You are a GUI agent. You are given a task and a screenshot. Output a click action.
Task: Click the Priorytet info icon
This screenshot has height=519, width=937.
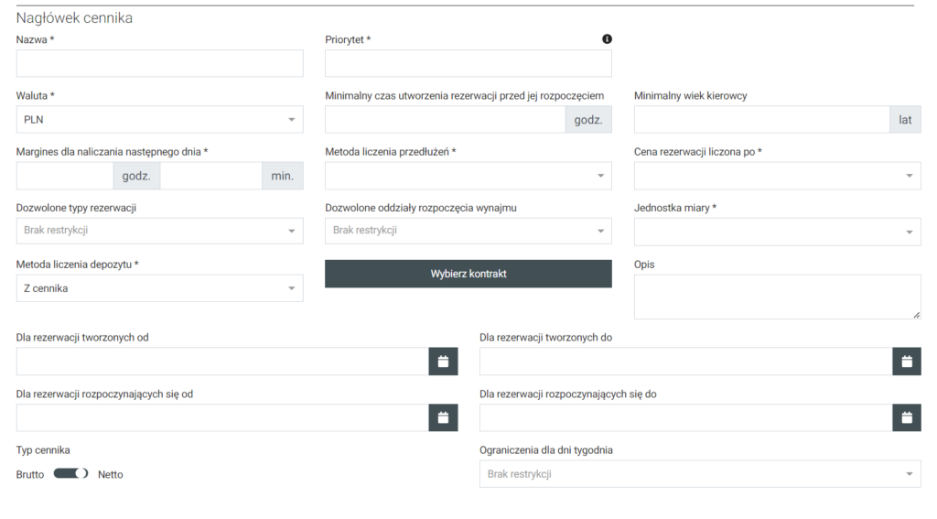click(x=607, y=39)
